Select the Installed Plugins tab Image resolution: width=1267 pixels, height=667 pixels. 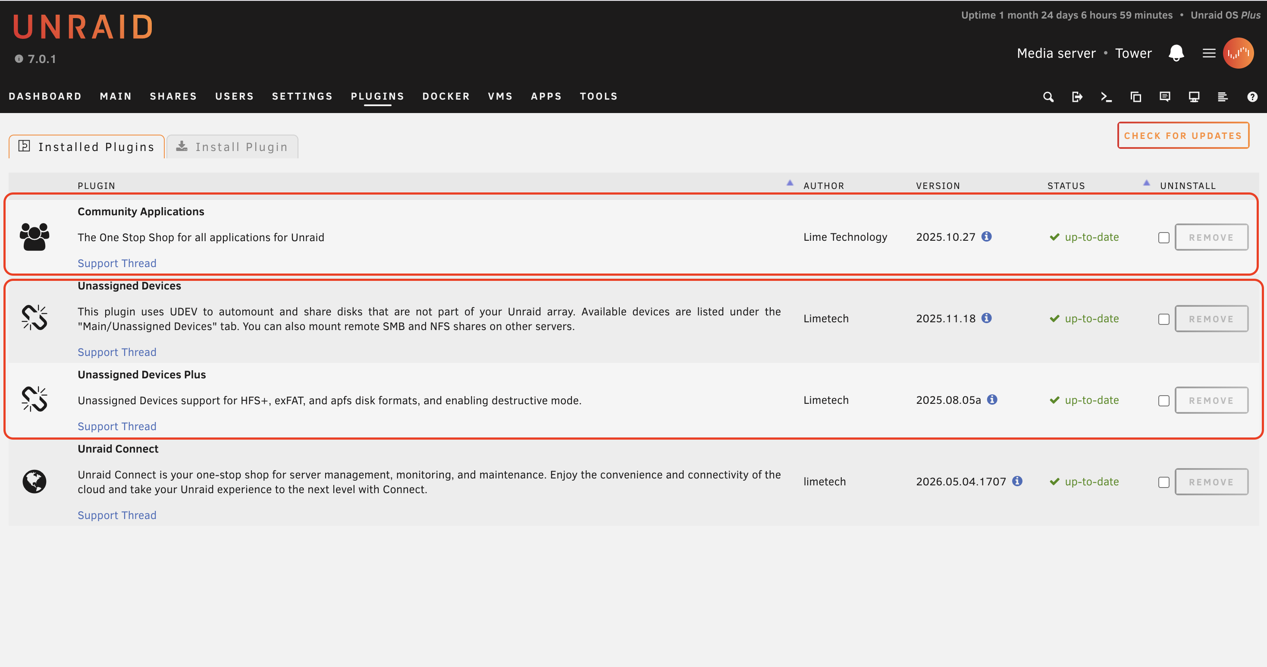tap(87, 147)
